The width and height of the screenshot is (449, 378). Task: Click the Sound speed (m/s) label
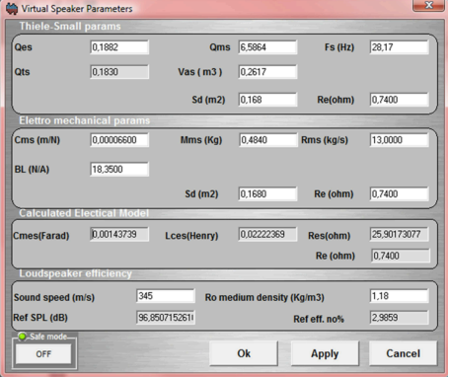coord(54,297)
